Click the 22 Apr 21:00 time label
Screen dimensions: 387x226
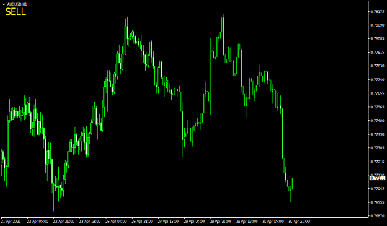[x=64, y=222]
